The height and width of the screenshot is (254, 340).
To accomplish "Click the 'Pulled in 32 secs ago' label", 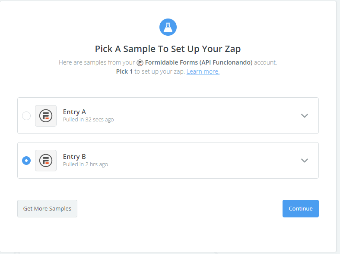I will (x=89, y=120).
